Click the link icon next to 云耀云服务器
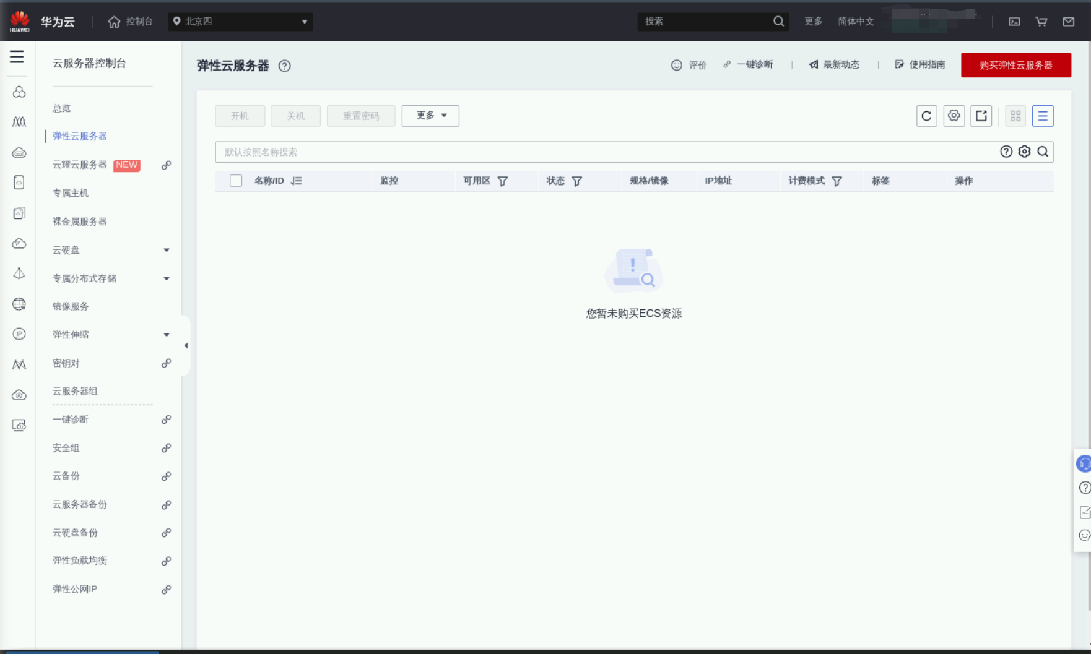The image size is (1091, 654). 166,165
